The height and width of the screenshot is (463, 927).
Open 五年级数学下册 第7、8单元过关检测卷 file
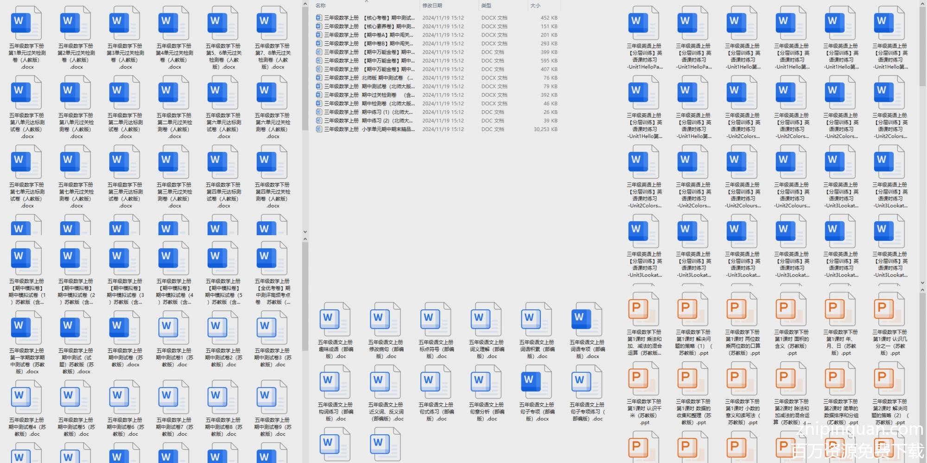point(273,23)
